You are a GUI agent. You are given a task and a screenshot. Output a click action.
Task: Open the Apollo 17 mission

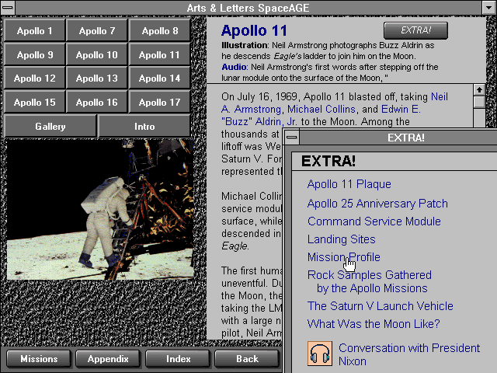coord(160,102)
